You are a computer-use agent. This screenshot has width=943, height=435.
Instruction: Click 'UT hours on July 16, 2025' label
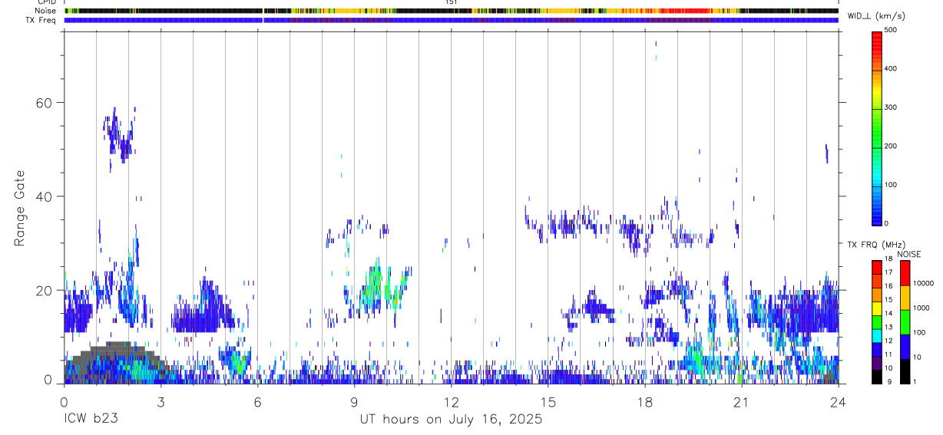(x=451, y=419)
